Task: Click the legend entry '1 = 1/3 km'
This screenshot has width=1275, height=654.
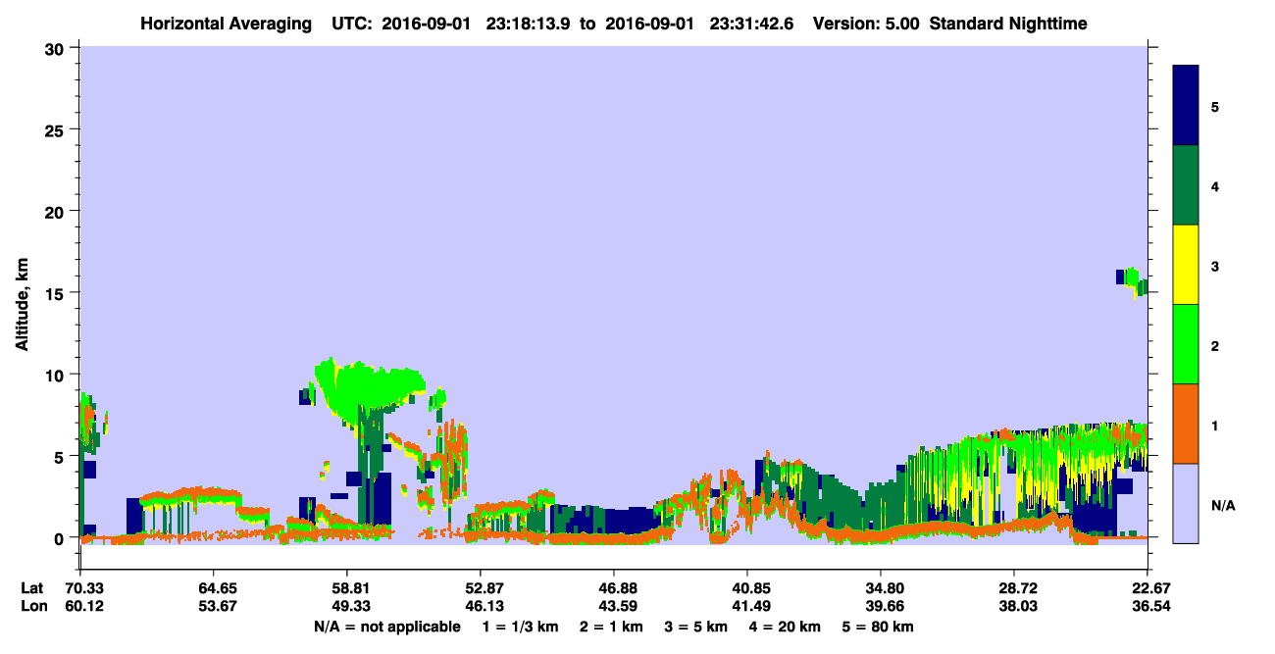Action: pyautogui.click(x=521, y=627)
